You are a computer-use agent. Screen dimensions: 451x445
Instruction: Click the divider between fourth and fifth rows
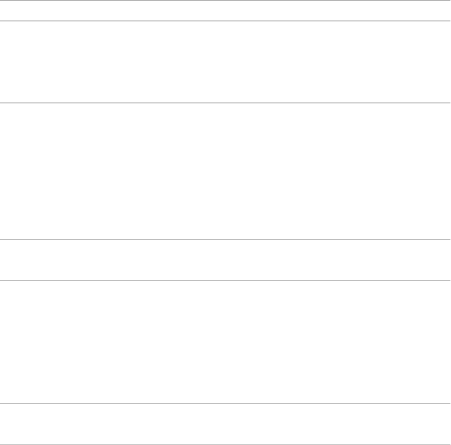point(225,280)
